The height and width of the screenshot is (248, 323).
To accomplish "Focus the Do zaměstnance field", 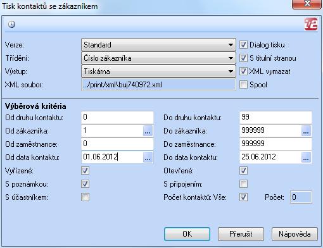I will pyautogui.click(x=275, y=144).
